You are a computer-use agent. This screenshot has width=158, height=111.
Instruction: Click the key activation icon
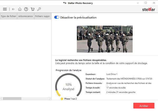click(x=39, y=9)
